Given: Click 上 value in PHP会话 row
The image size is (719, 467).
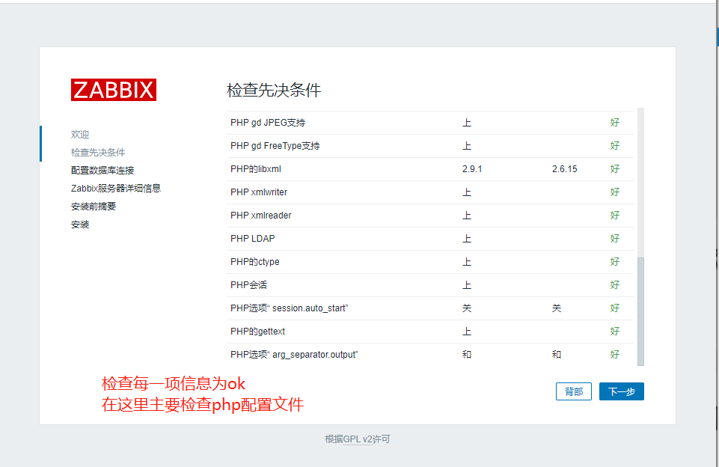Looking at the screenshot, I should (467, 285).
